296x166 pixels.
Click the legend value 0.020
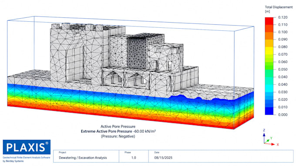(283, 100)
